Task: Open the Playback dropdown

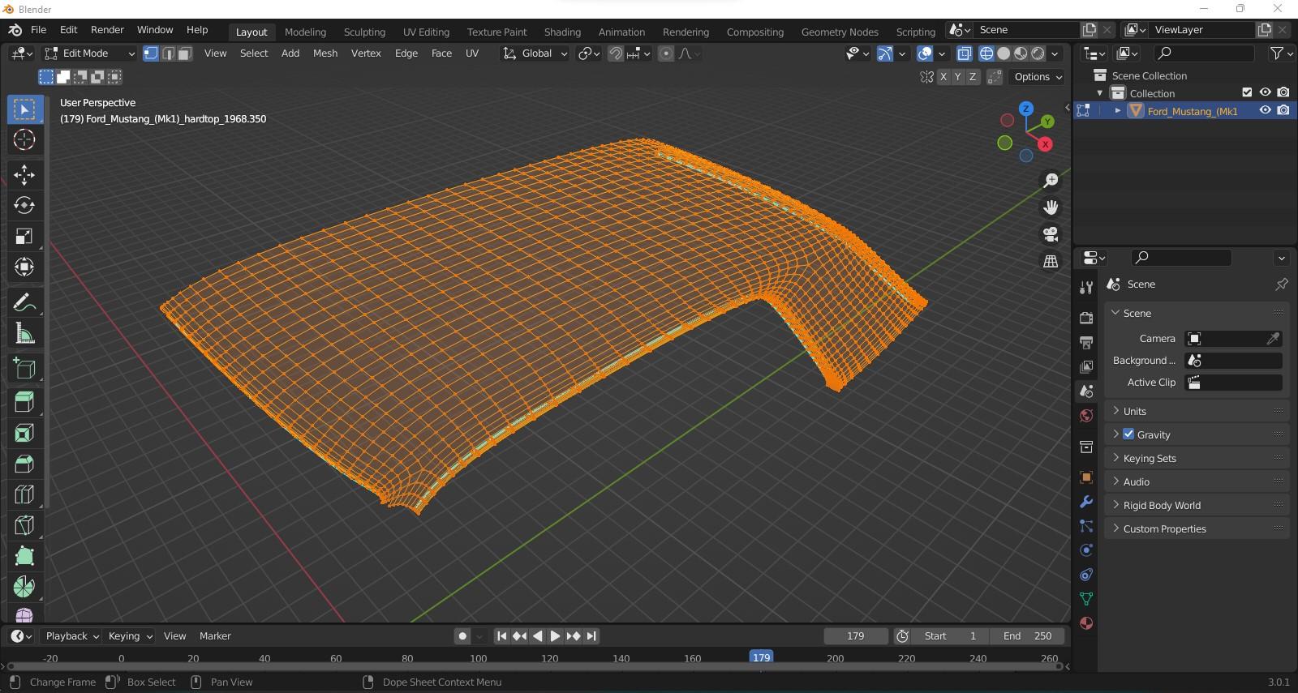Action: point(71,636)
